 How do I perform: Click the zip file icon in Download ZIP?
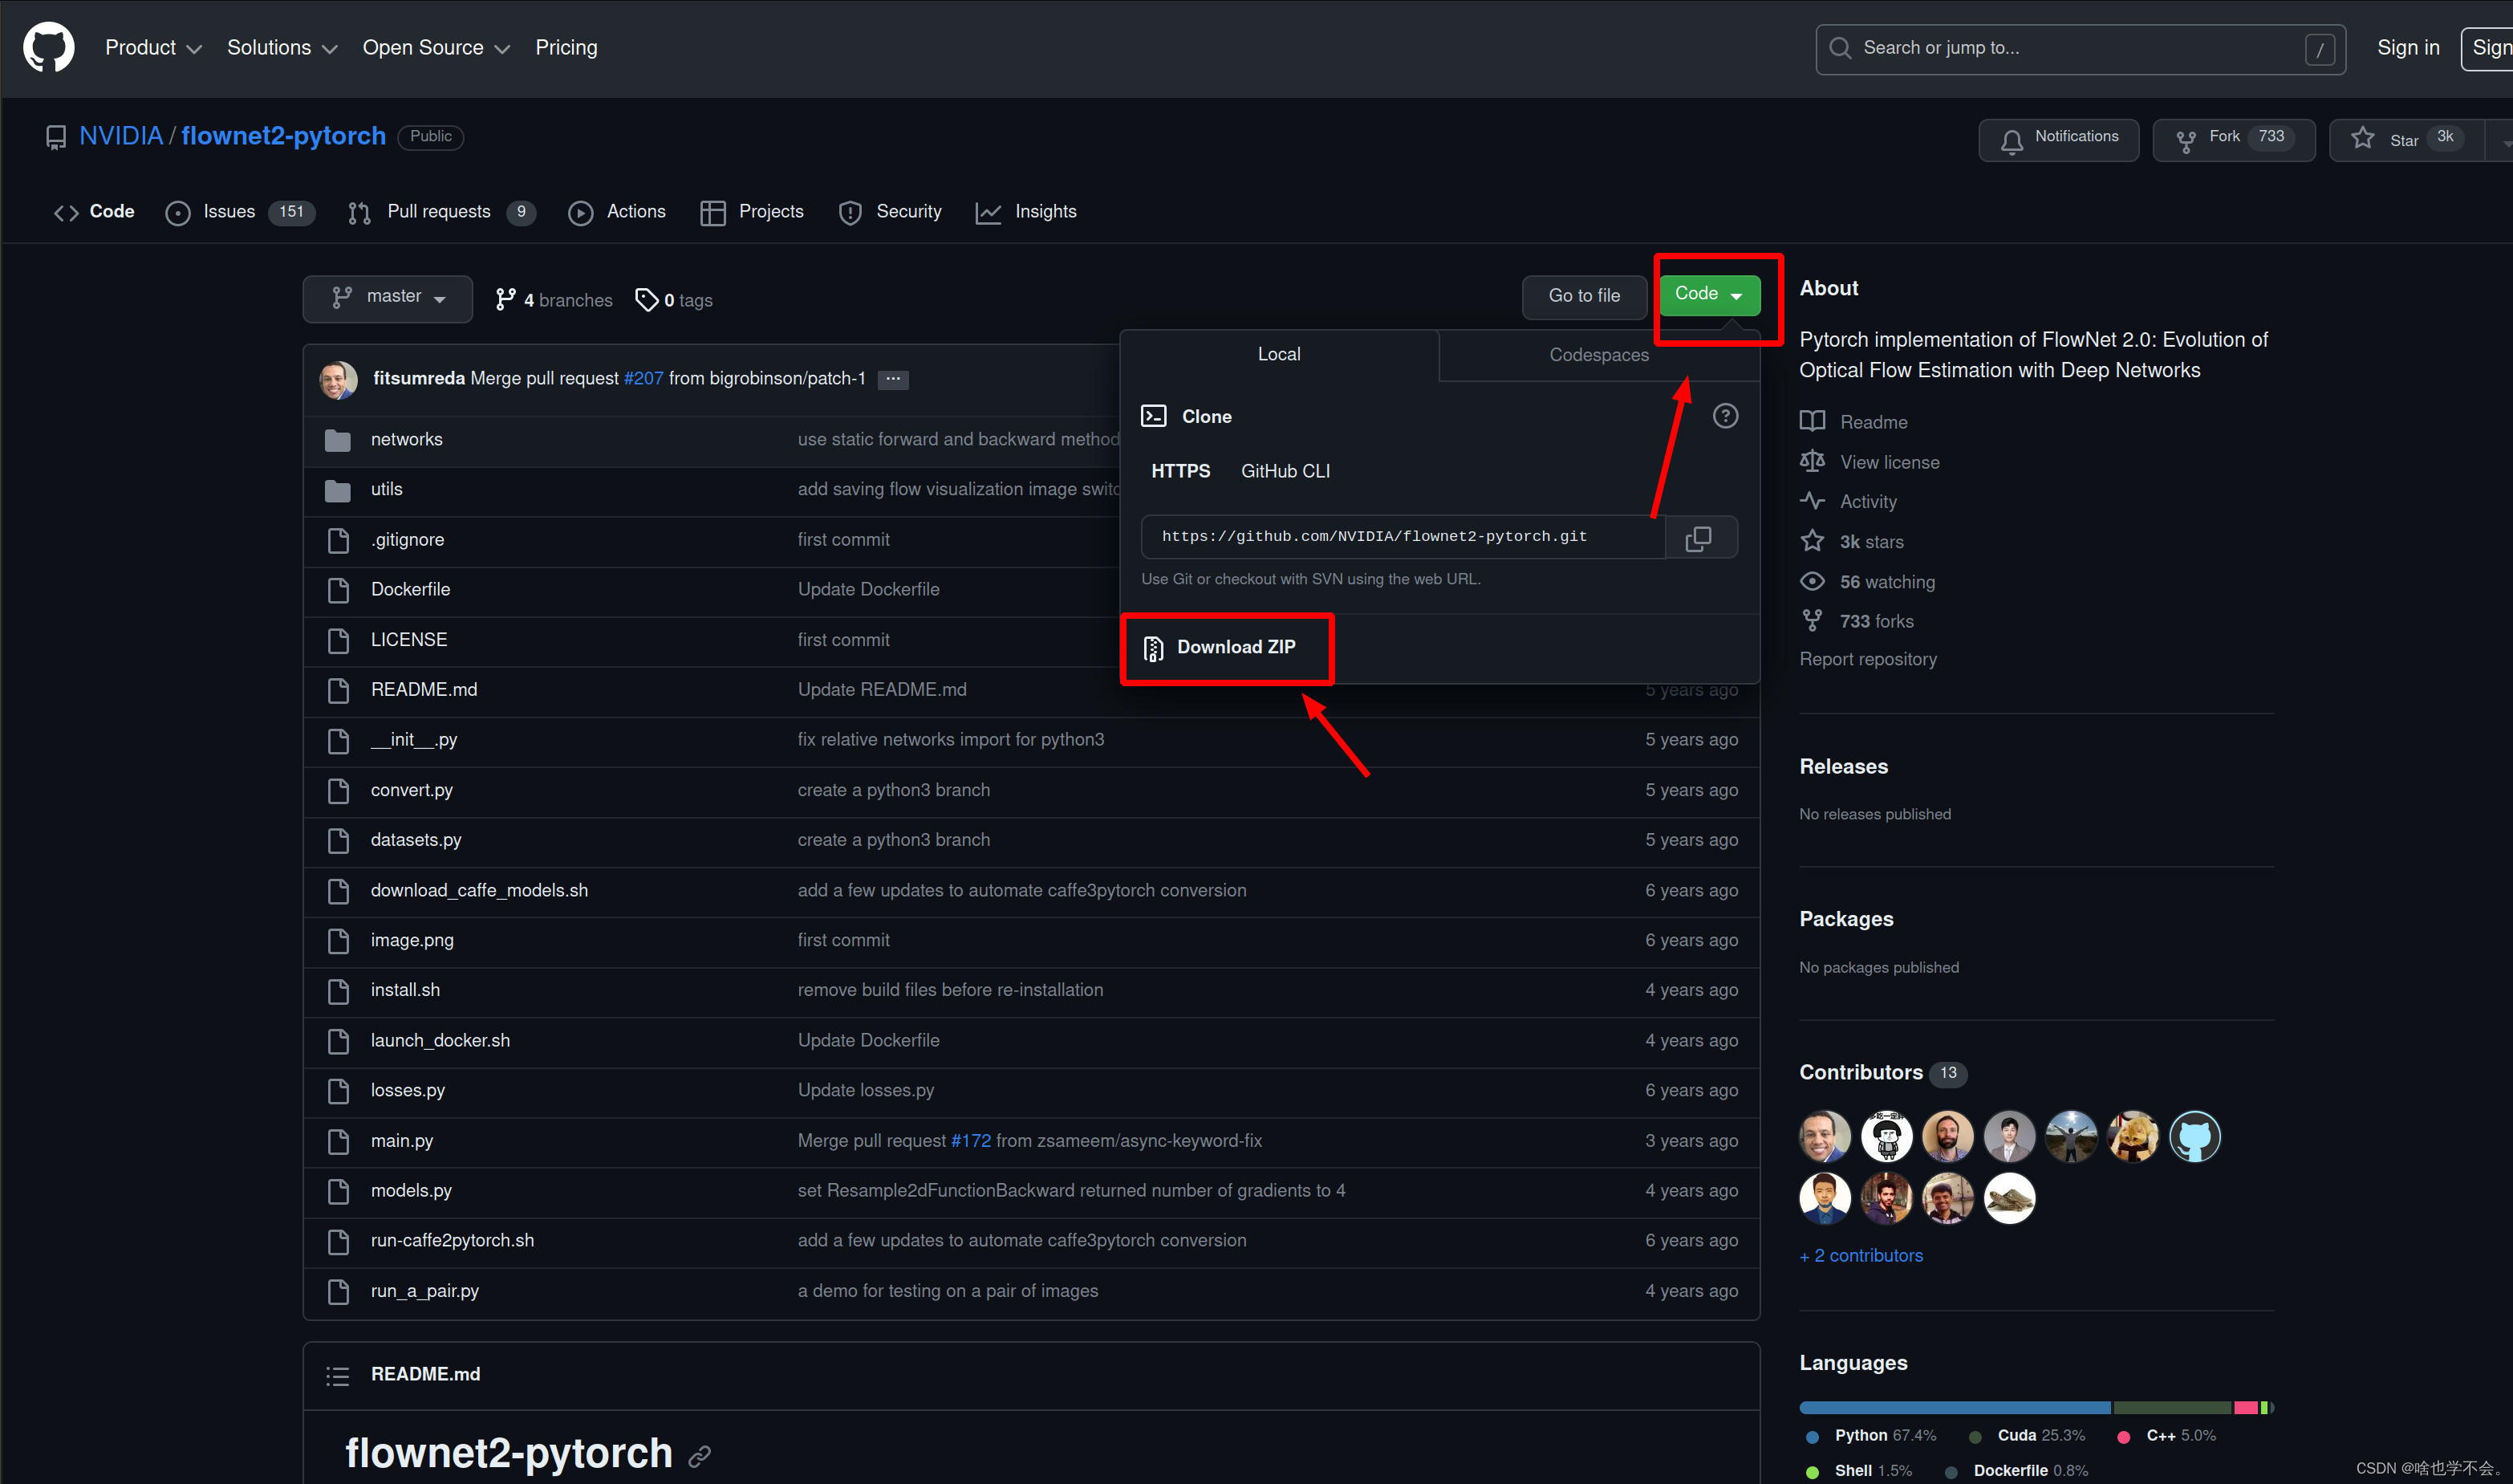[x=1152, y=649]
